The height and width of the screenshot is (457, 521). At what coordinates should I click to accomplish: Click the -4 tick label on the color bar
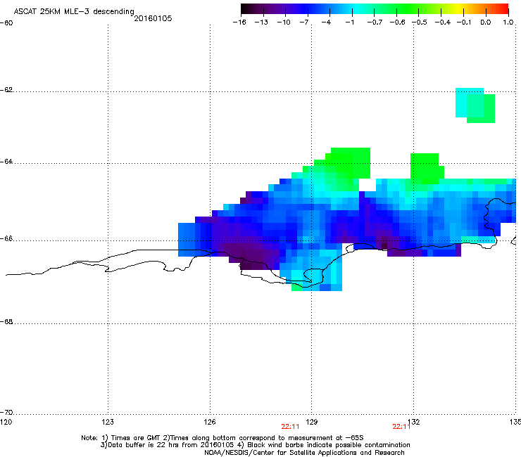326,22
